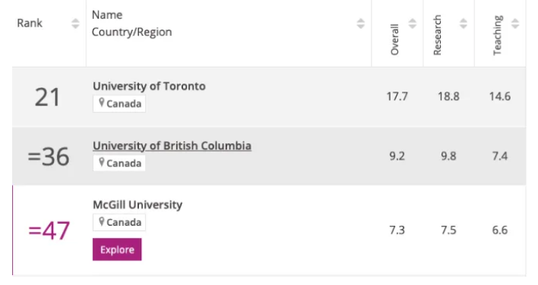Viewport: 538px width, 285px height.
Task: Click the location pin for Toronto's Canada tag
Action: point(101,102)
